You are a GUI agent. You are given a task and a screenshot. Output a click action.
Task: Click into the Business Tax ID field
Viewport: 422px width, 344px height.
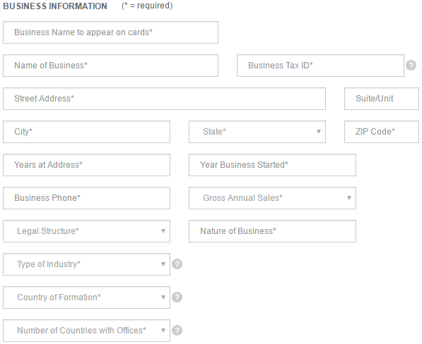(320, 66)
